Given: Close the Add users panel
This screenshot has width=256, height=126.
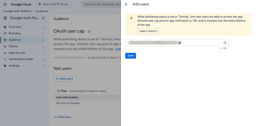Looking at the screenshot, I should (126, 4).
